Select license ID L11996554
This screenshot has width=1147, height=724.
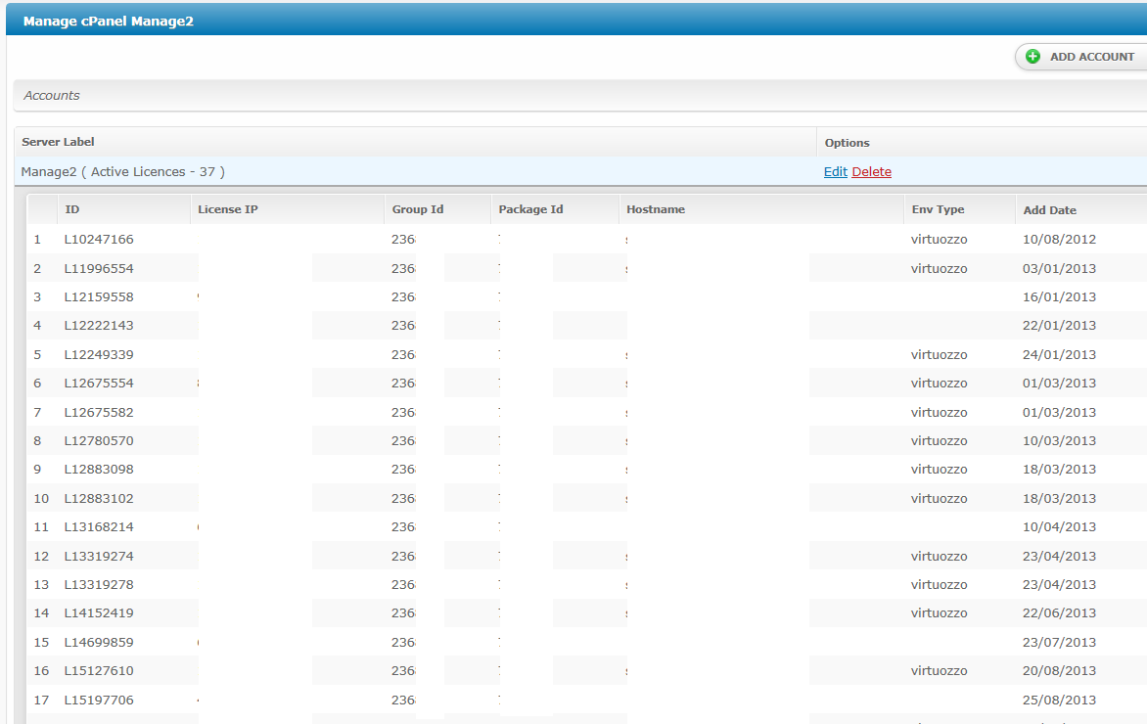(x=99, y=268)
